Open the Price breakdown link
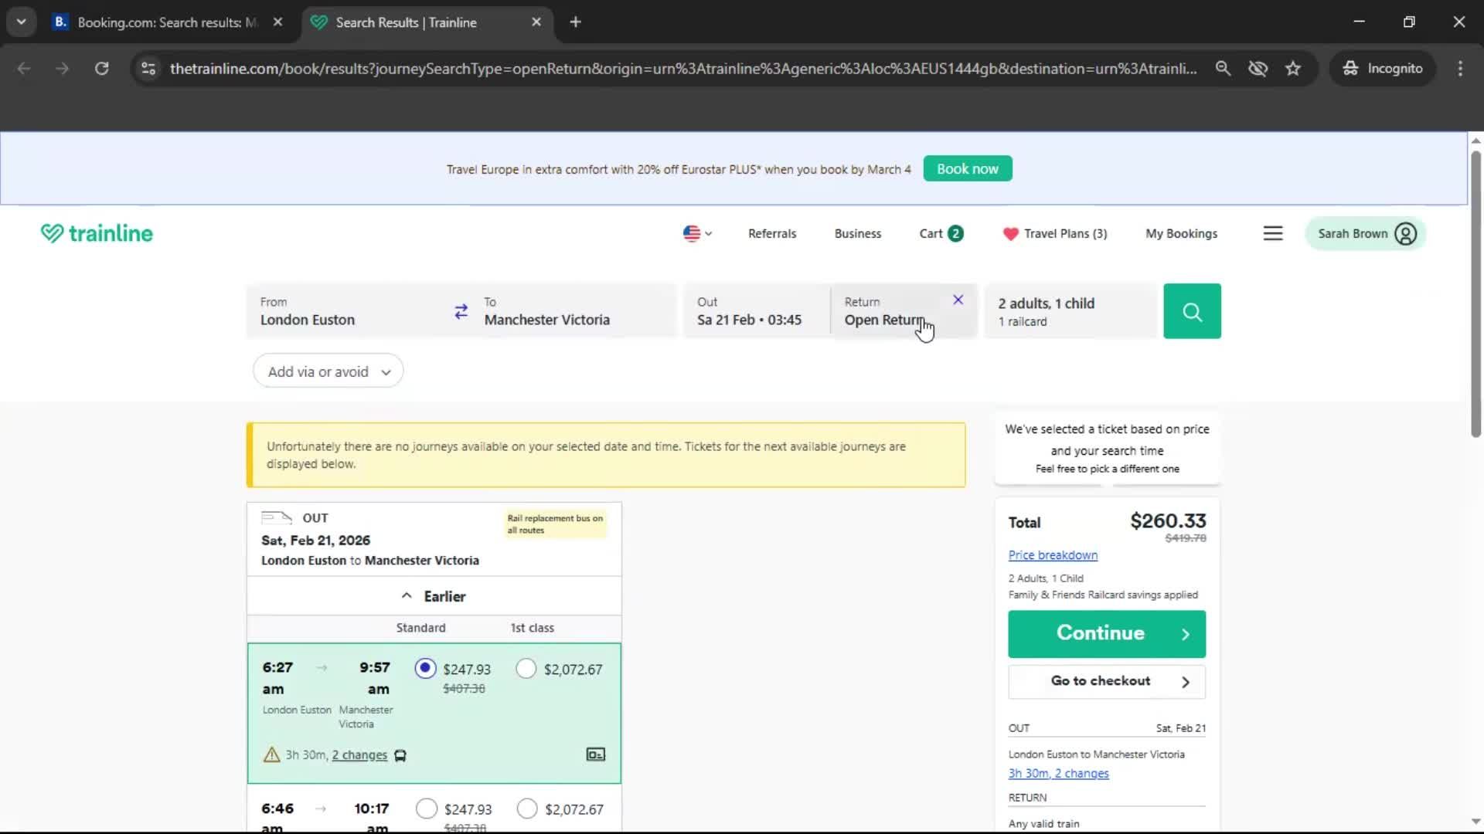The height and width of the screenshot is (834, 1484). click(1052, 554)
